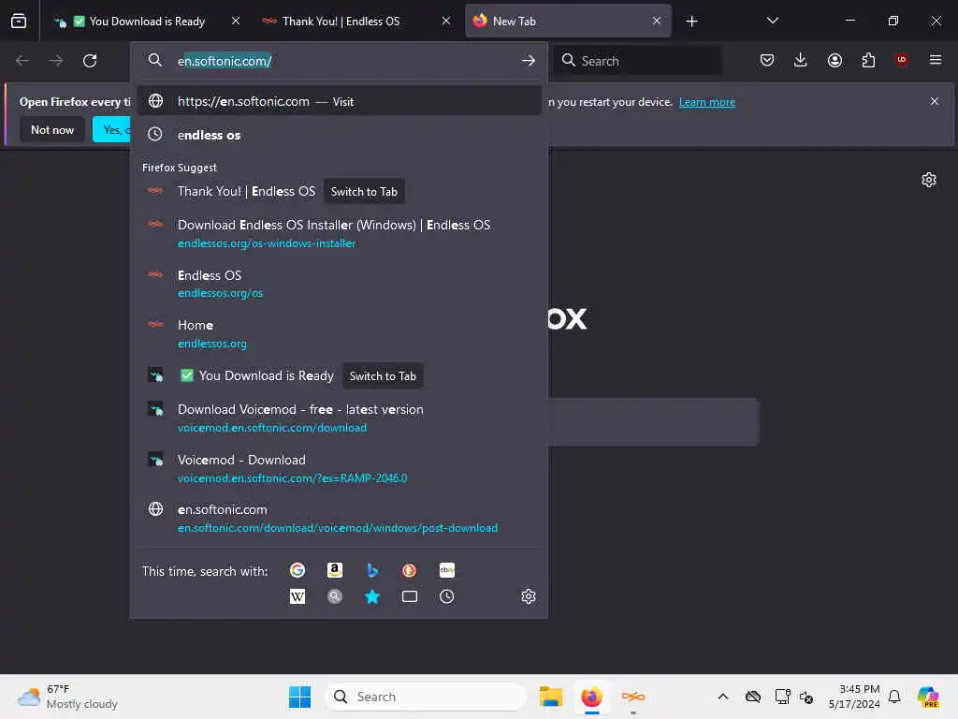Open Save to Pocket button
958x719 pixels.
(767, 60)
